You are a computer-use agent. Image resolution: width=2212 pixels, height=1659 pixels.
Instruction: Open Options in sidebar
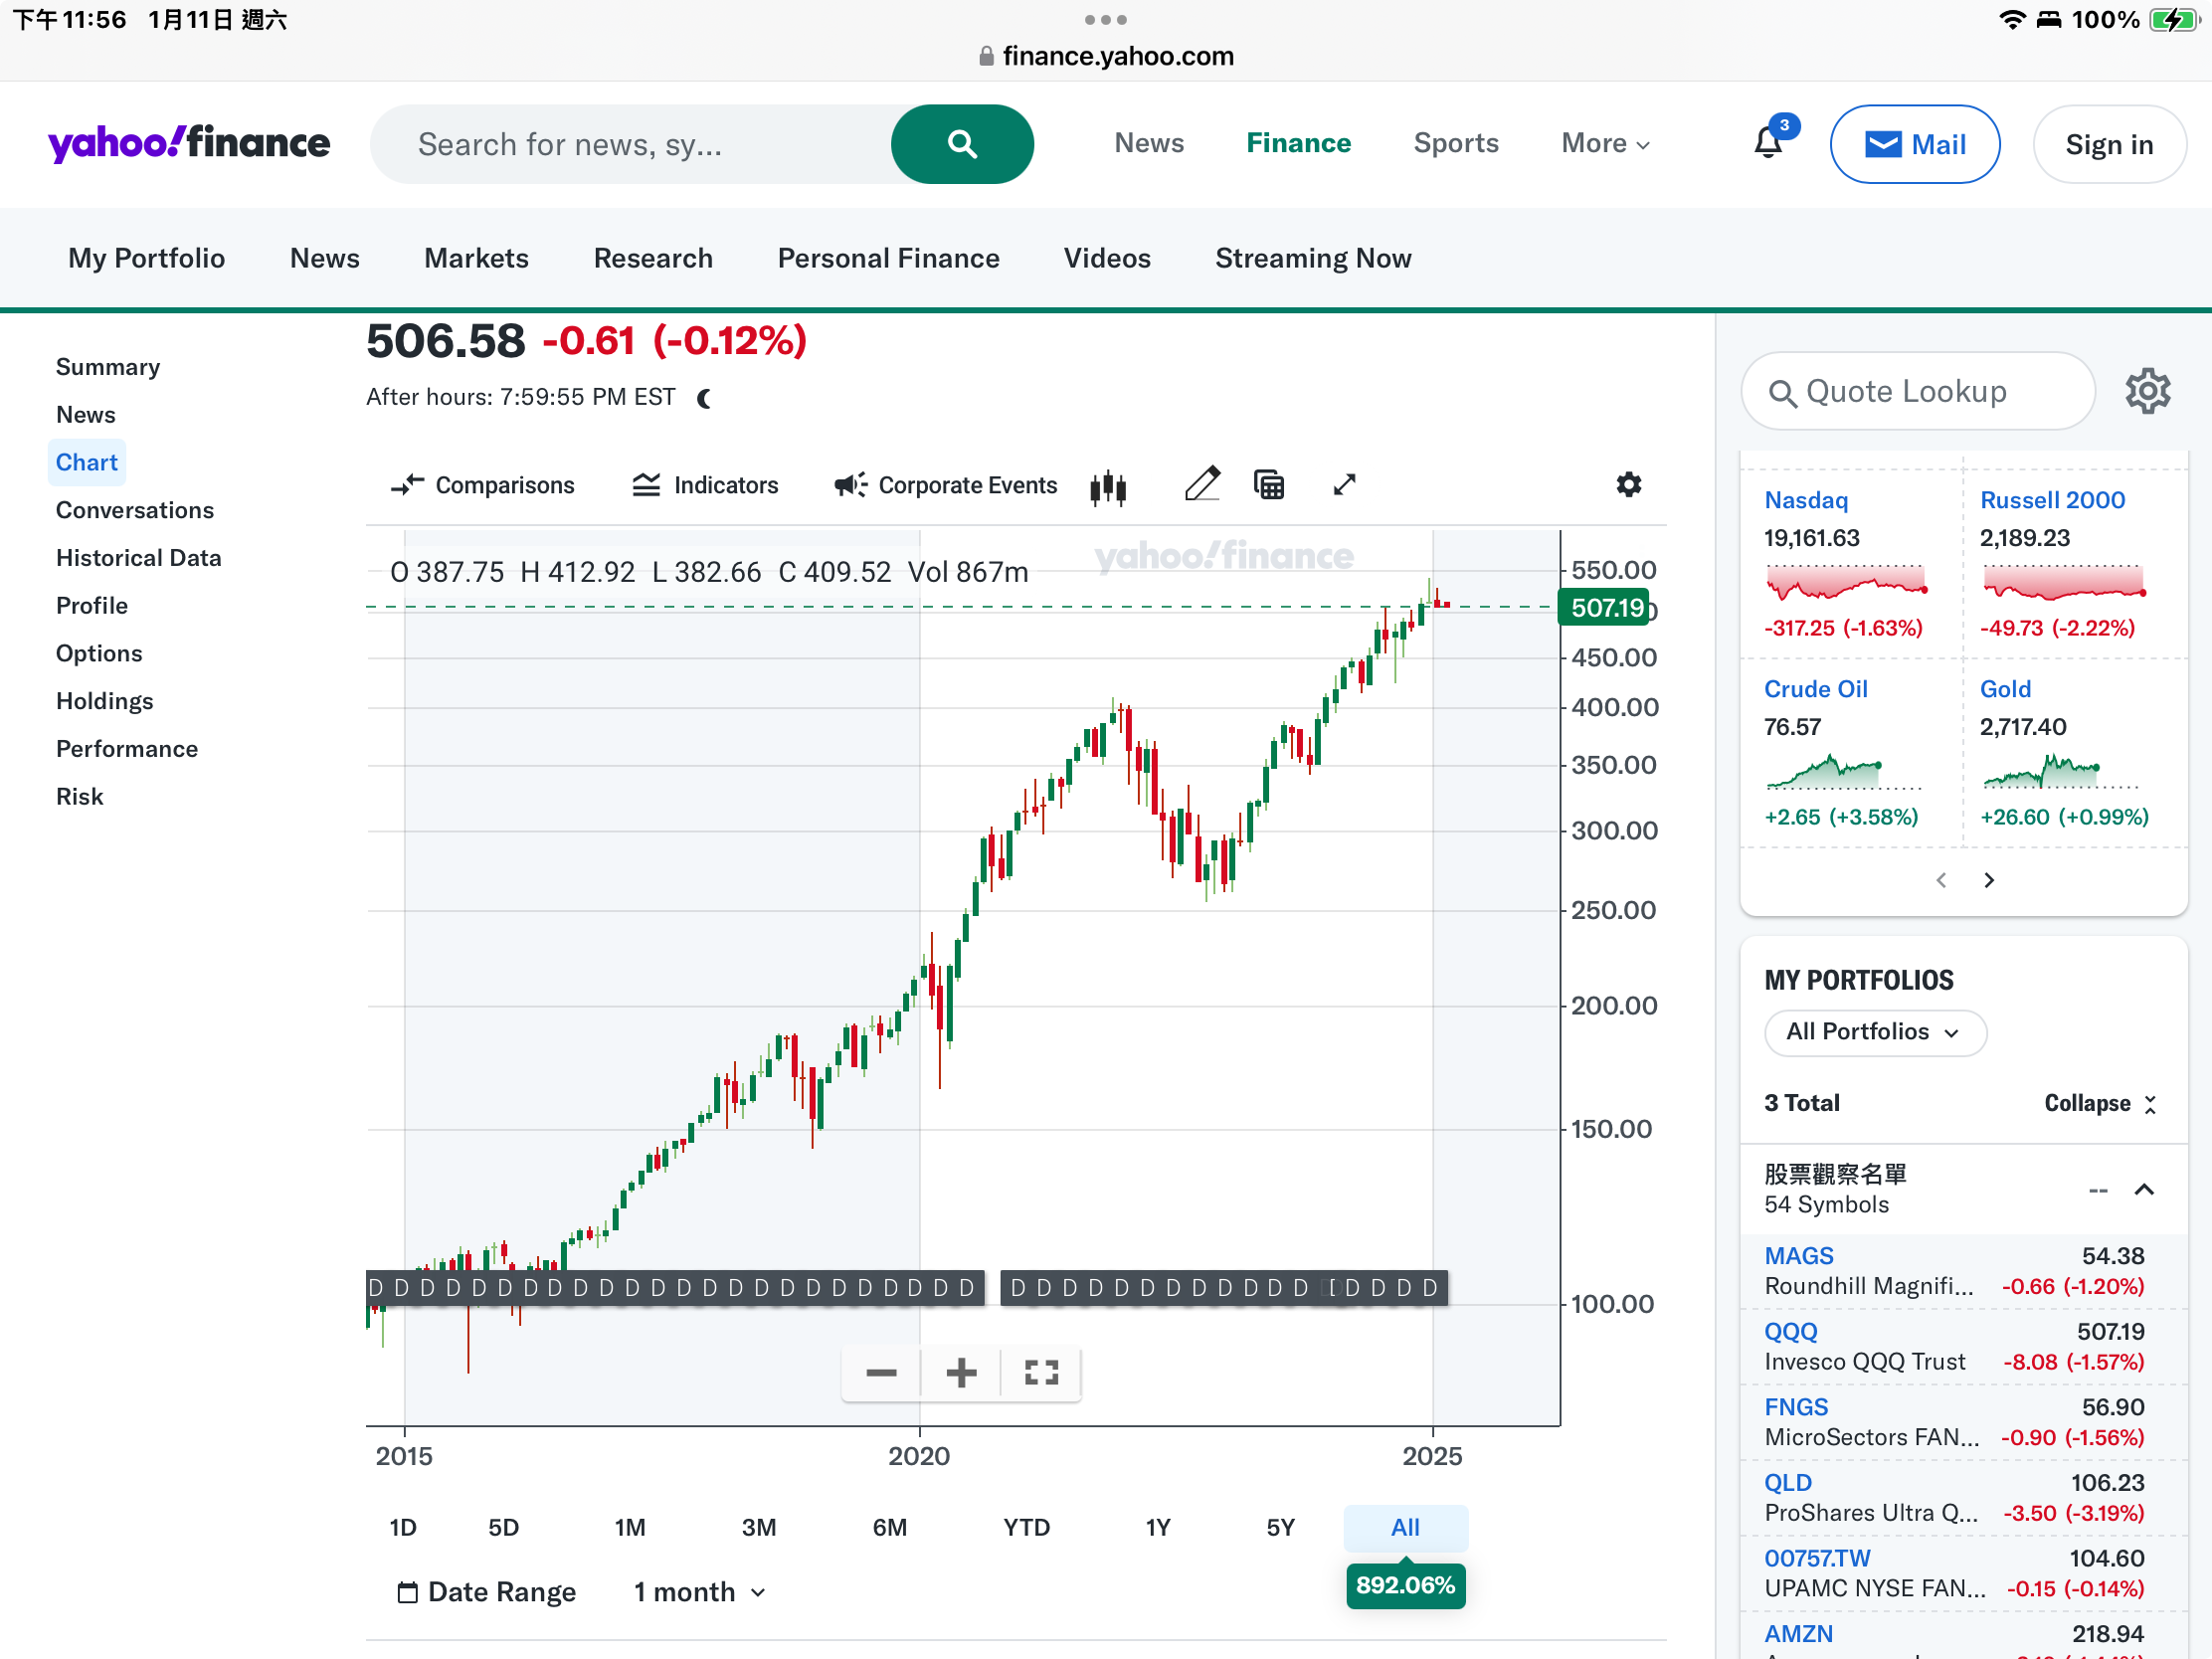(99, 653)
